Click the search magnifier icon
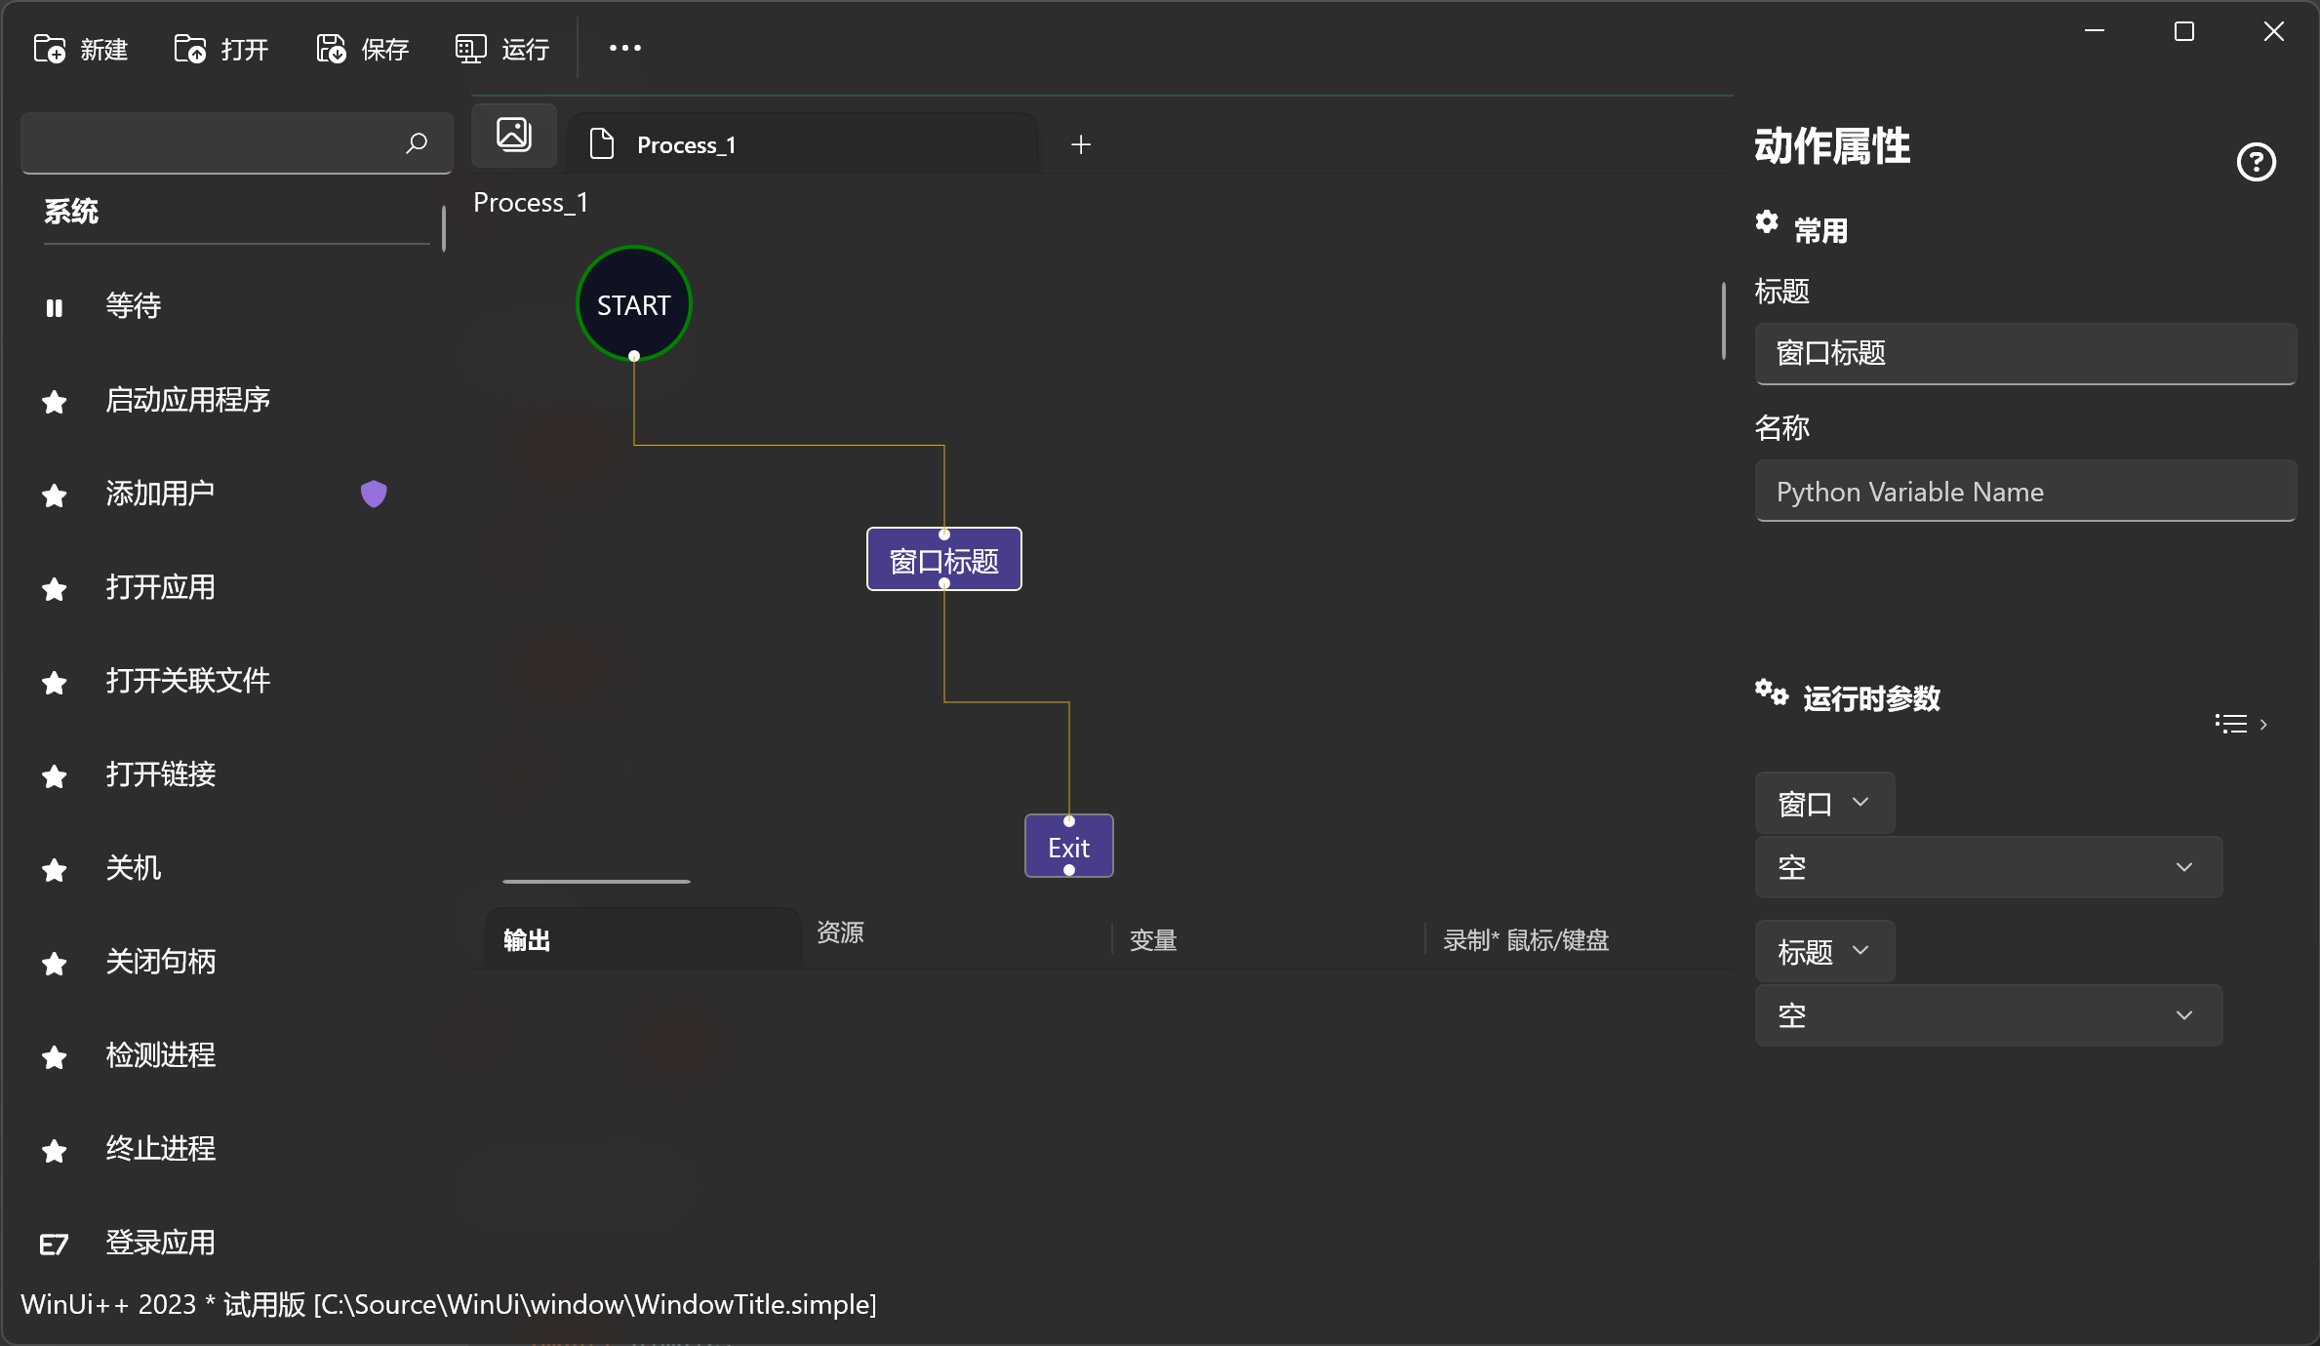 pyautogui.click(x=417, y=143)
